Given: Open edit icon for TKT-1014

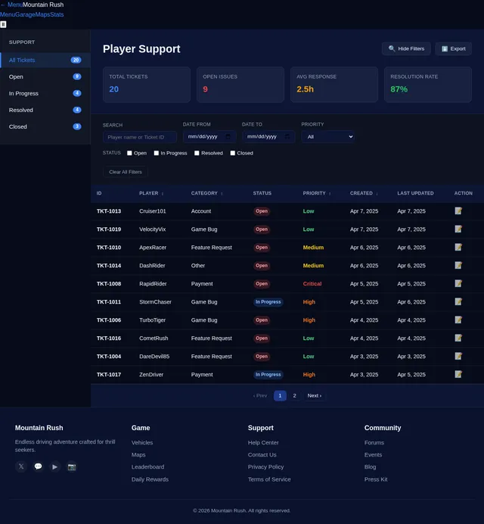Looking at the screenshot, I should [x=458, y=265].
